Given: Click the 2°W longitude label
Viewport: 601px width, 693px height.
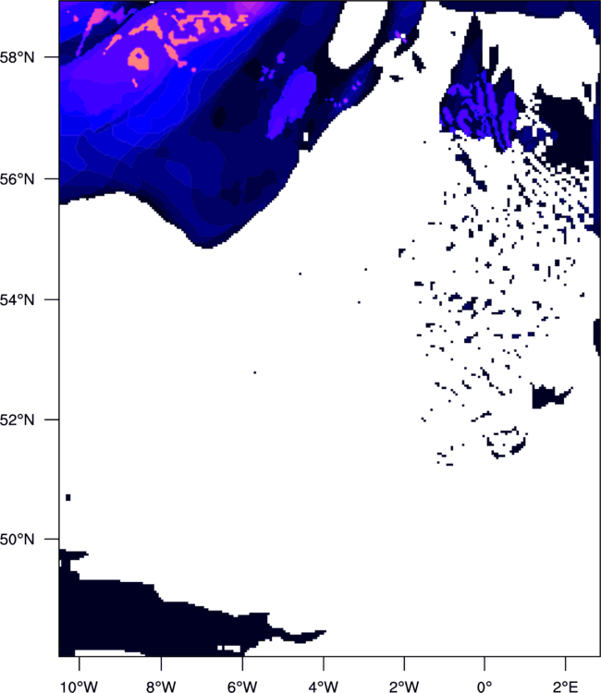Looking at the screenshot, I should coord(404,687).
